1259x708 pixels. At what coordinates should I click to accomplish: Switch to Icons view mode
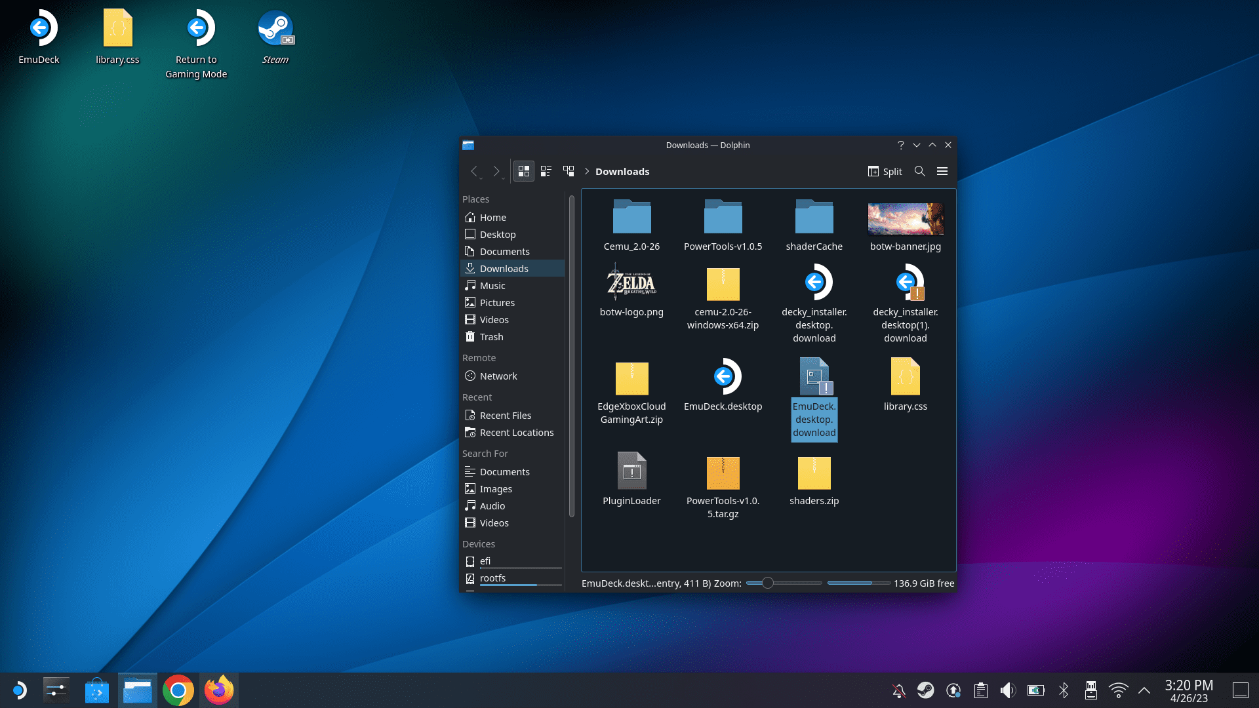(523, 171)
